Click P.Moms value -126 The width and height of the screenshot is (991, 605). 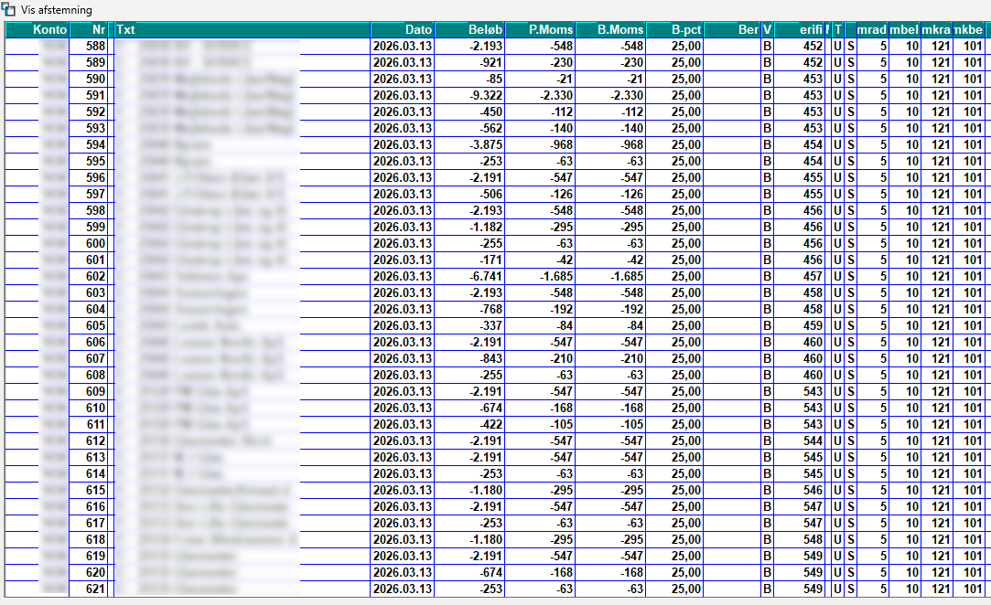561,195
